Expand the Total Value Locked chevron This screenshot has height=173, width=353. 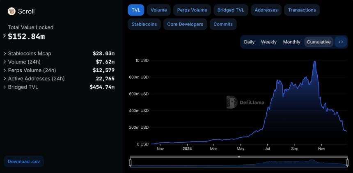click(5, 36)
